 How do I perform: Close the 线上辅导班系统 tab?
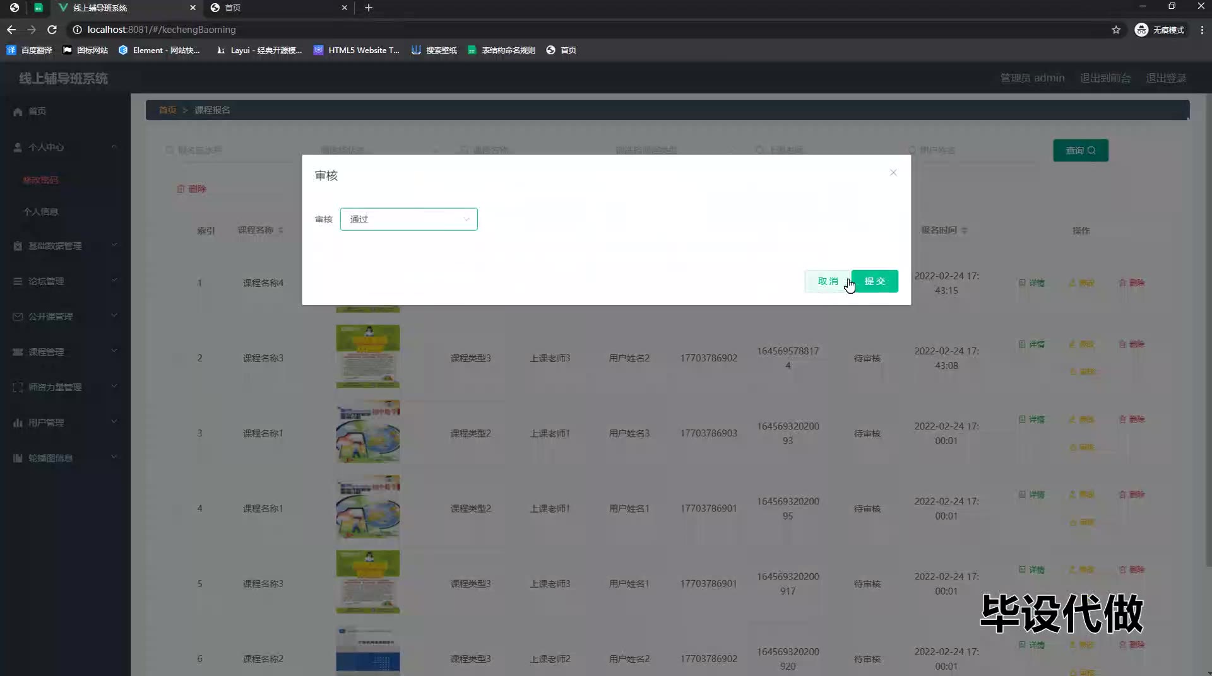pos(193,8)
